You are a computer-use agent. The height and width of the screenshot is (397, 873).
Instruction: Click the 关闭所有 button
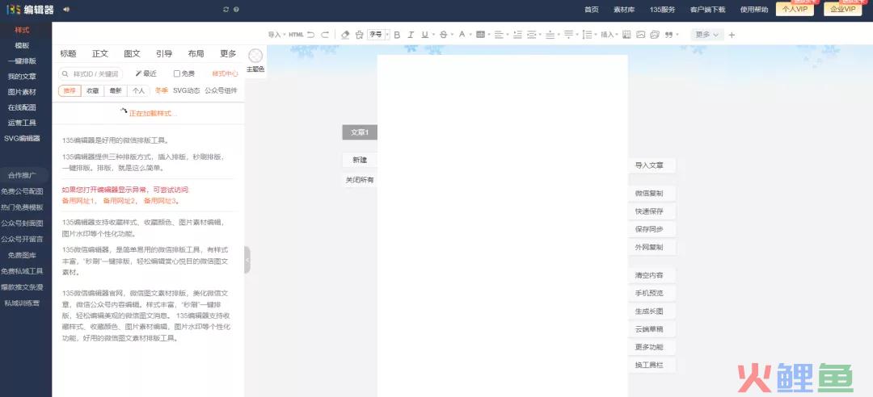tap(360, 180)
